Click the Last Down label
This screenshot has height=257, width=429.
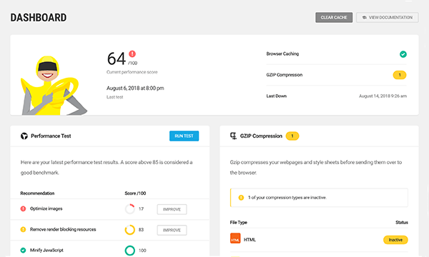pos(276,96)
